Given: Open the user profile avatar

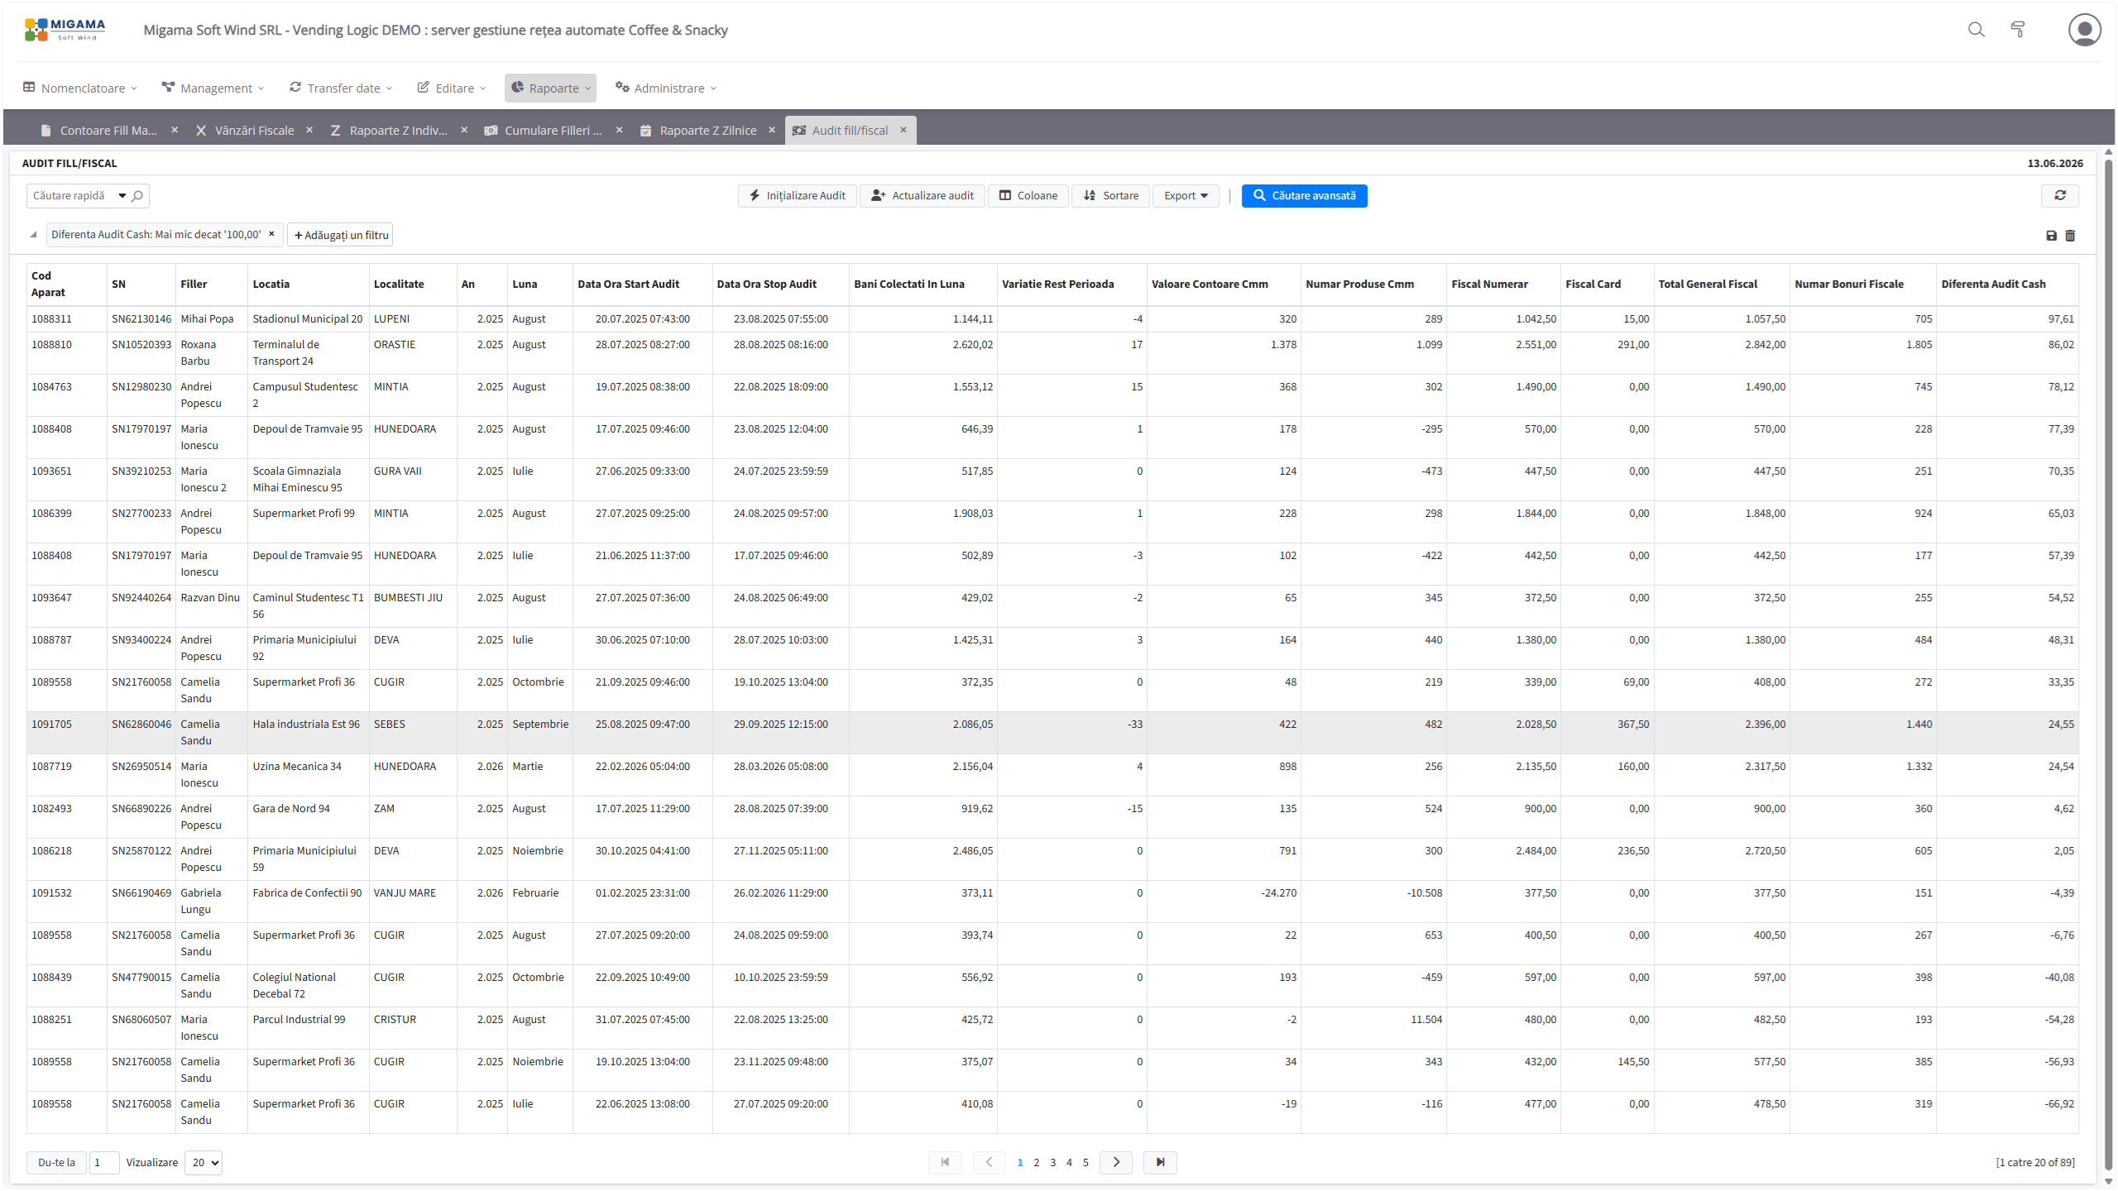Looking at the screenshot, I should pyautogui.click(x=2084, y=30).
